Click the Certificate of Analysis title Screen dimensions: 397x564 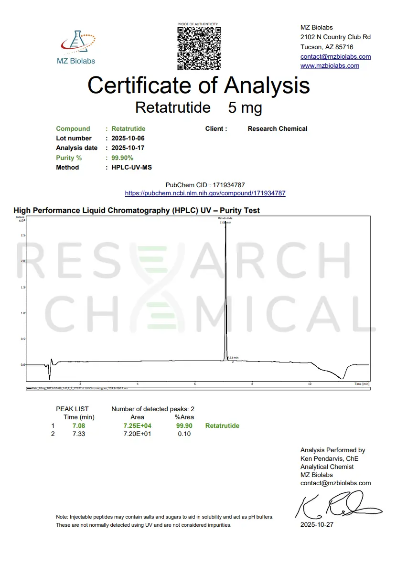tap(198, 85)
